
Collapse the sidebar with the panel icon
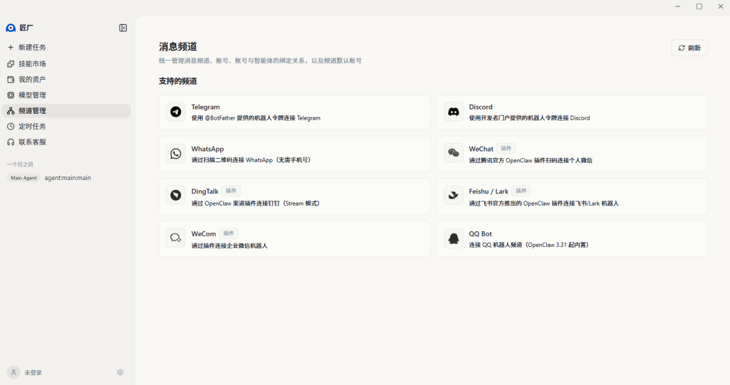click(123, 27)
